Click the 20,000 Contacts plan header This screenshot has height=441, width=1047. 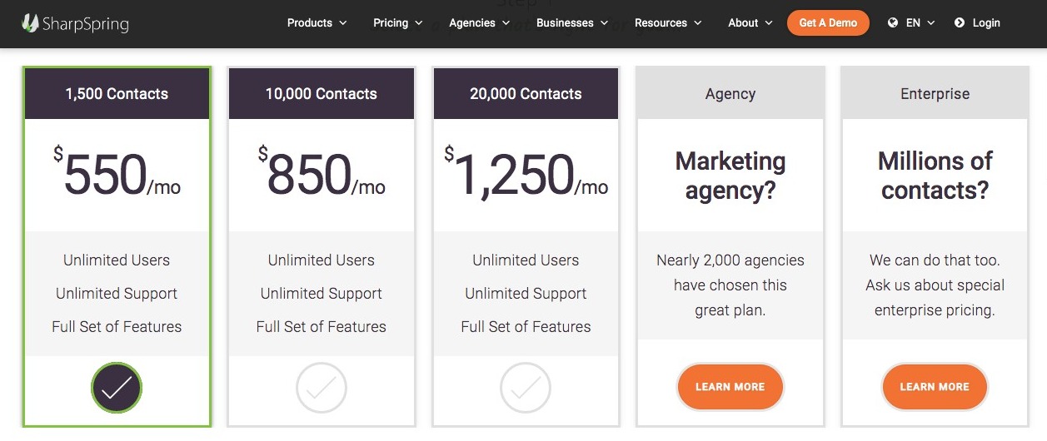click(x=526, y=94)
